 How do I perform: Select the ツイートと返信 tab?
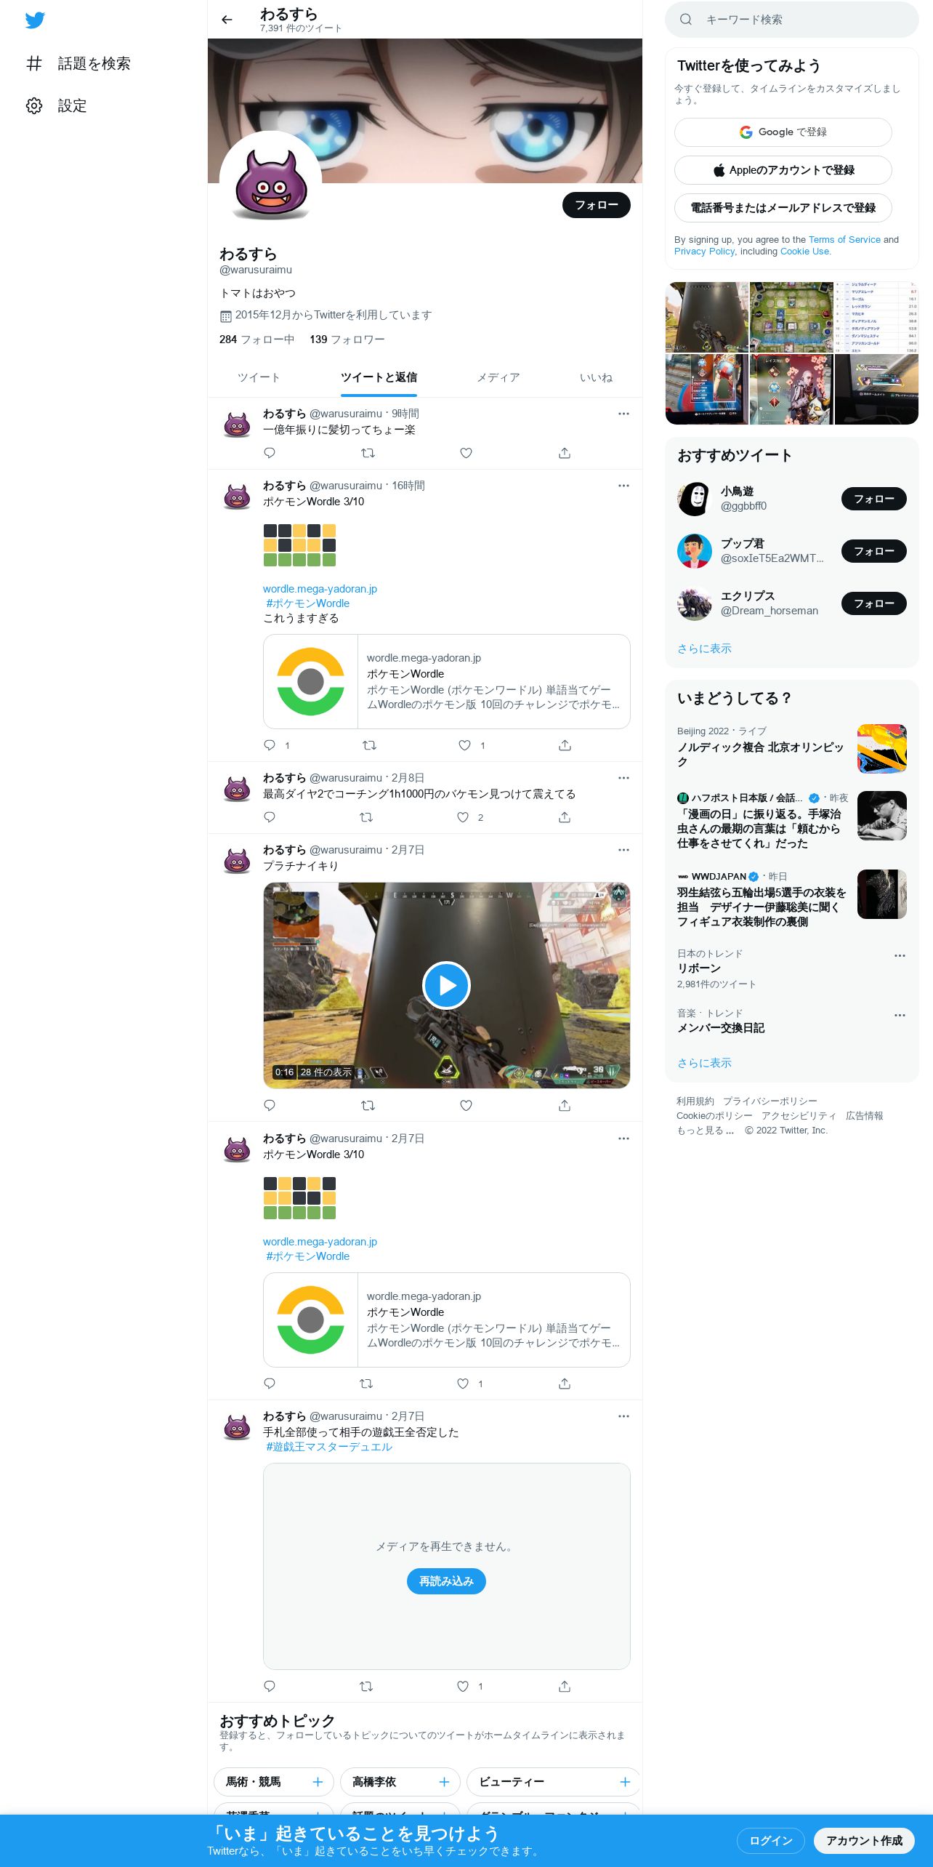[x=379, y=378]
